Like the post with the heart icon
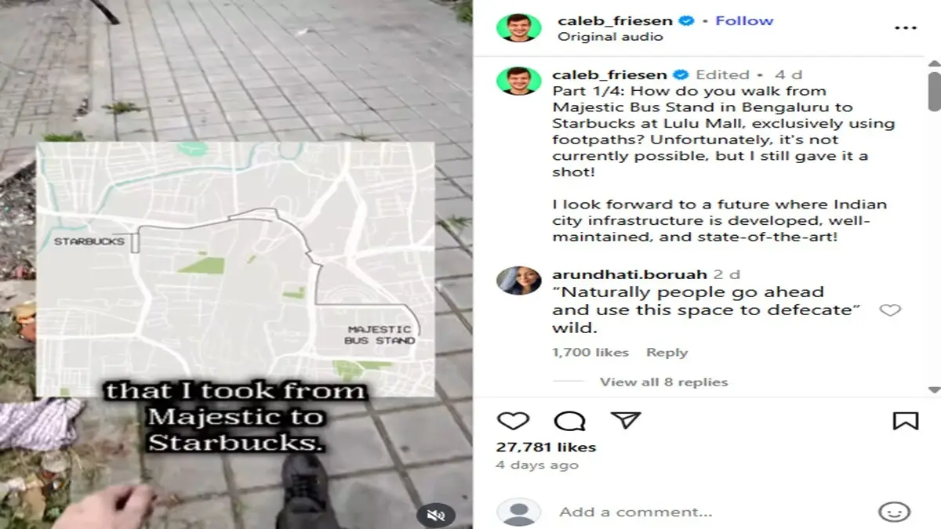941x529 pixels. coord(514,421)
